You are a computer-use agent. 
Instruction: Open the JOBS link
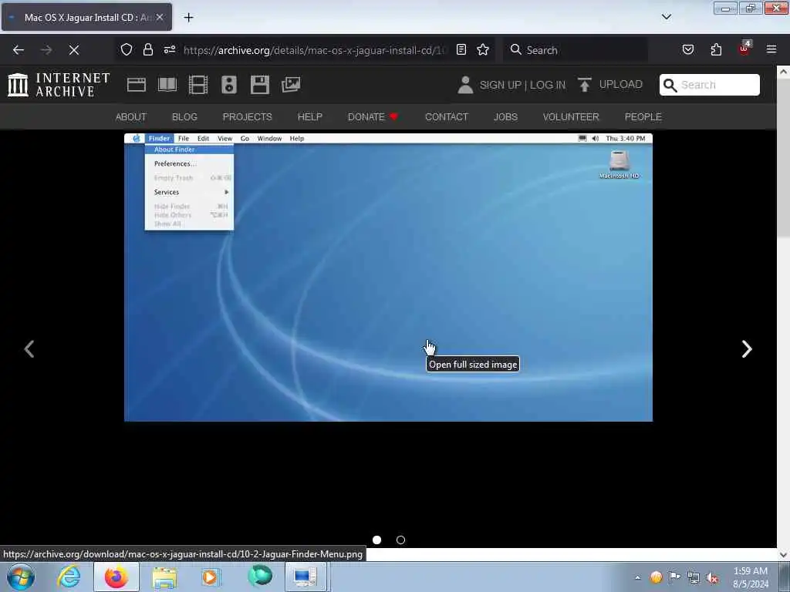[x=505, y=117]
